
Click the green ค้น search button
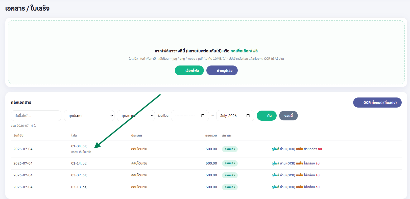[x=267, y=116]
